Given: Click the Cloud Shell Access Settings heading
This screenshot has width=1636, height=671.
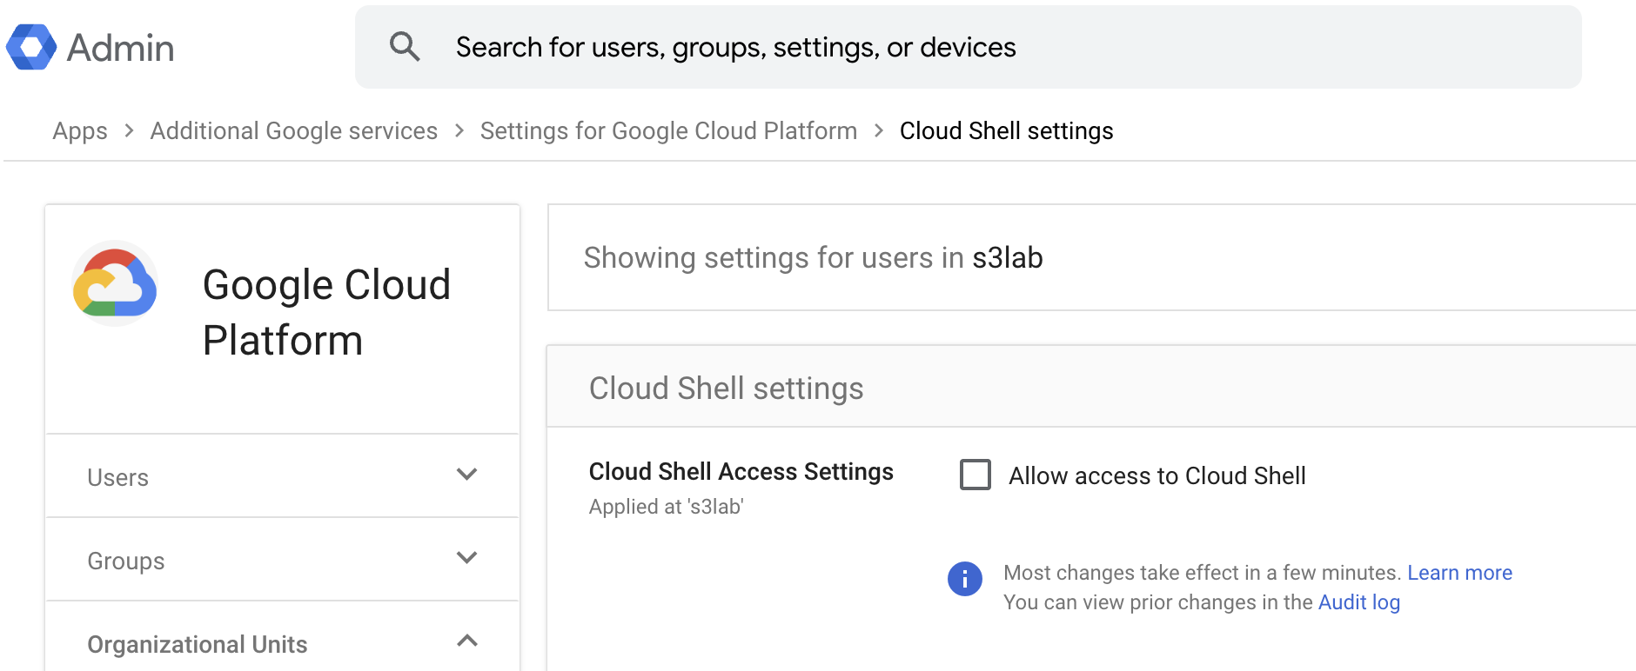Looking at the screenshot, I should click(741, 471).
